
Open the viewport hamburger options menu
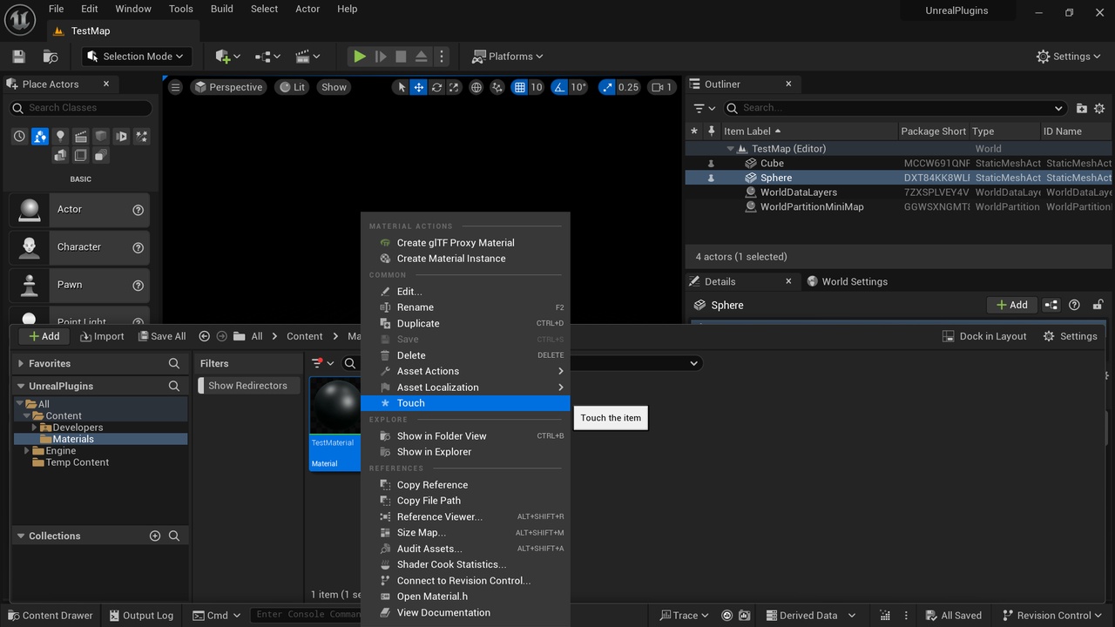pyautogui.click(x=175, y=87)
